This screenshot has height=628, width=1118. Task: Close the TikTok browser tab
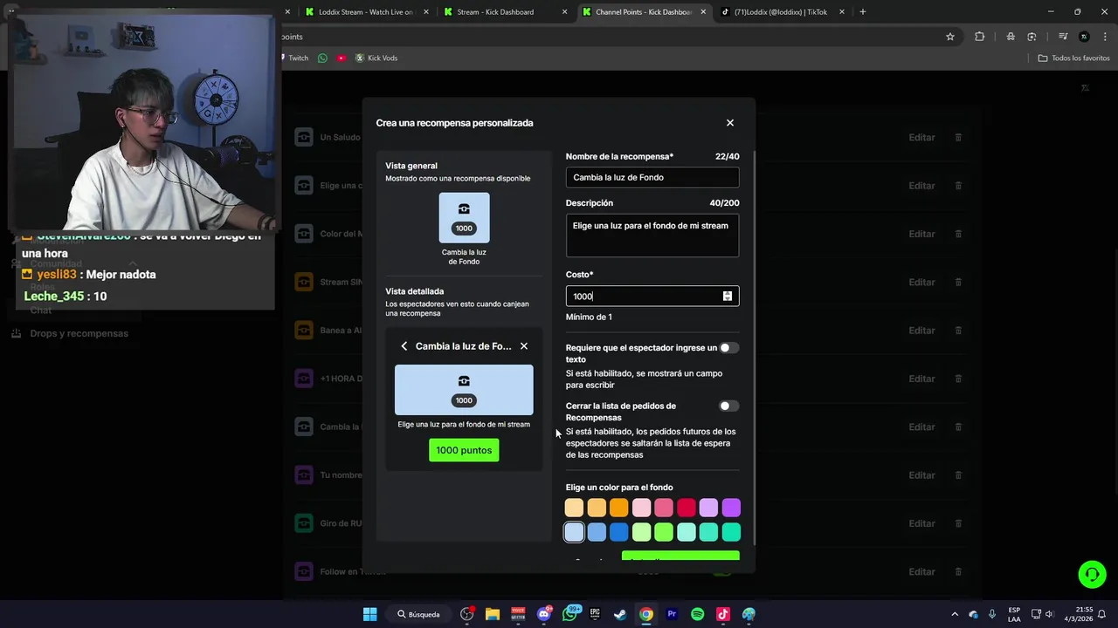842,12
